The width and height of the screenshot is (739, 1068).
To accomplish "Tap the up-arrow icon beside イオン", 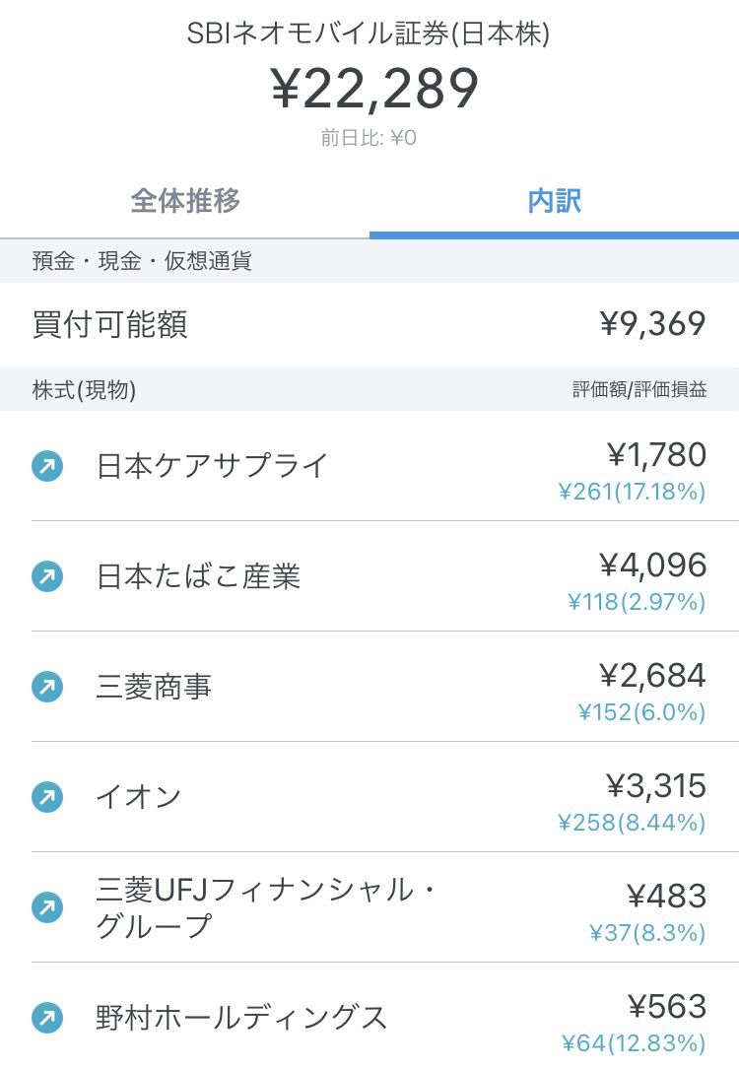I will tap(47, 798).
